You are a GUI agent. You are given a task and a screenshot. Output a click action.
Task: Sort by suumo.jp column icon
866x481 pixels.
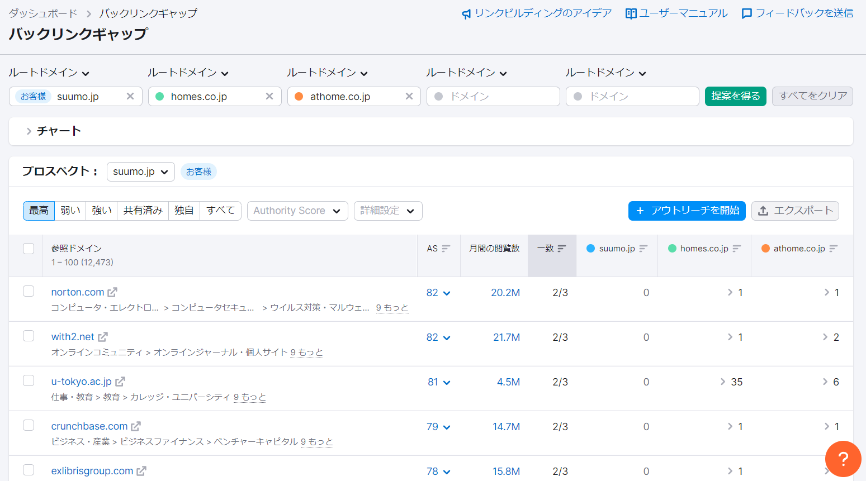643,249
